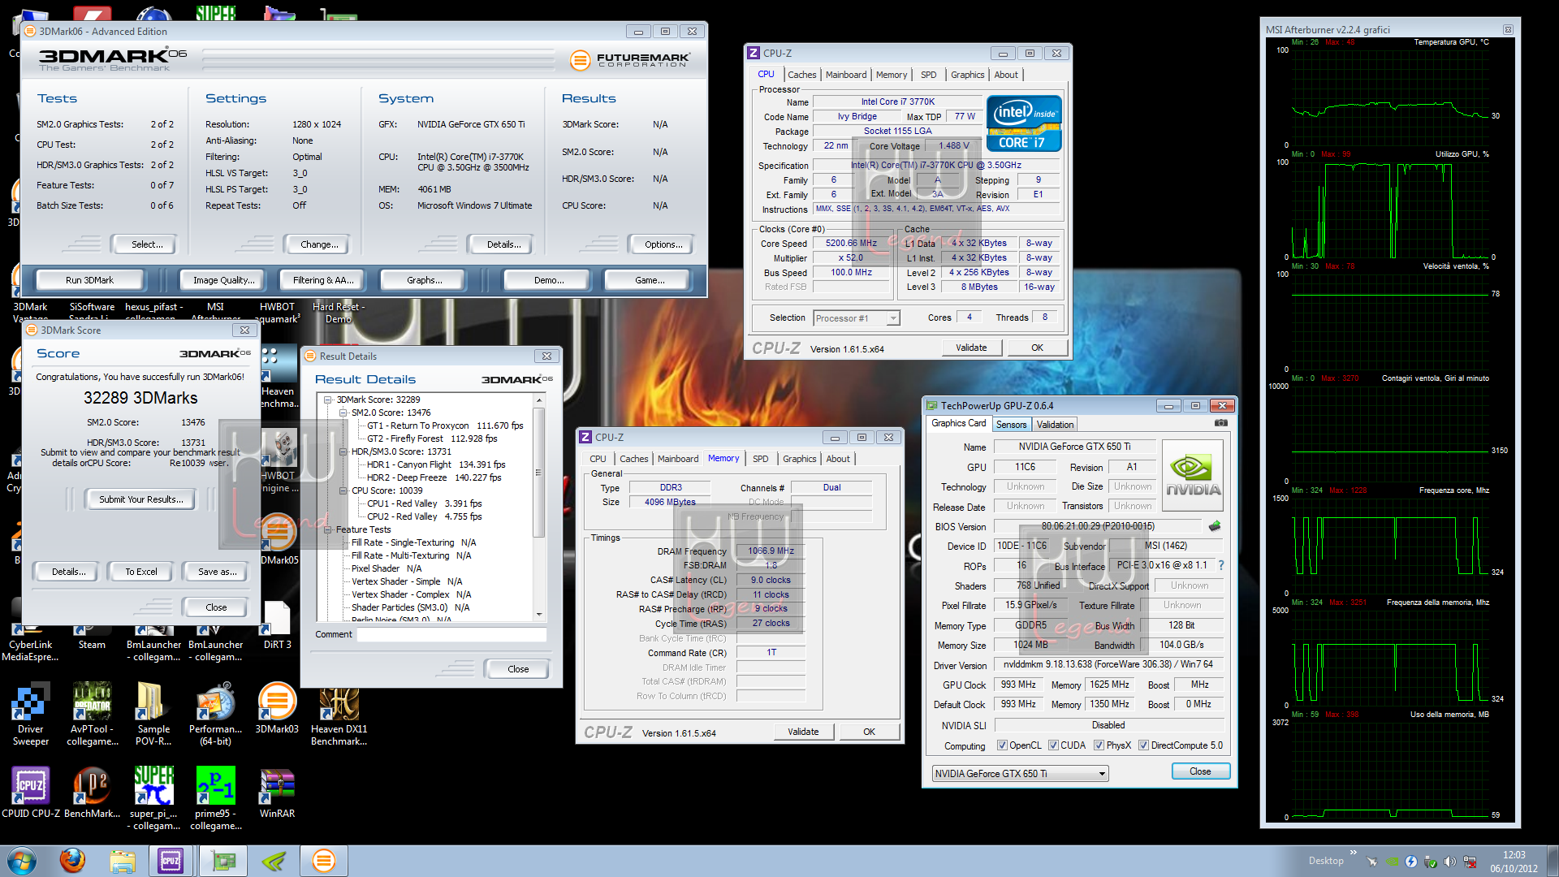This screenshot has width=1559, height=877.
Task: Click the Close button in GPU-Z
Action: pyautogui.click(x=1200, y=771)
